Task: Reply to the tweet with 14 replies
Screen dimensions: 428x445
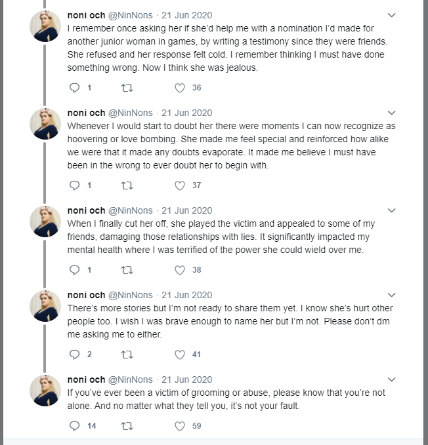Action: pyautogui.click(x=74, y=426)
